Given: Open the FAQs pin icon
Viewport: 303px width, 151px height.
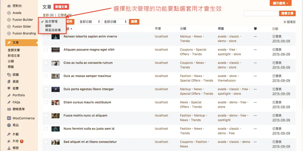Looking at the screenshot, I should [9, 102].
